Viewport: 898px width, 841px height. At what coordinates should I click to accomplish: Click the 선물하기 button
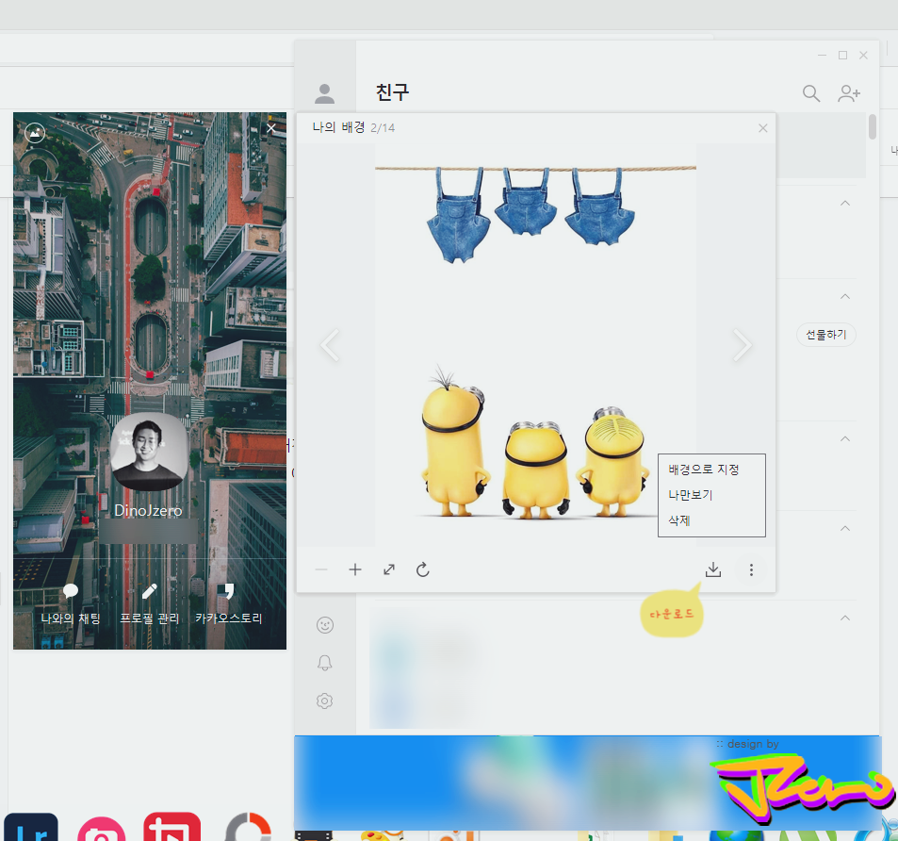point(825,335)
